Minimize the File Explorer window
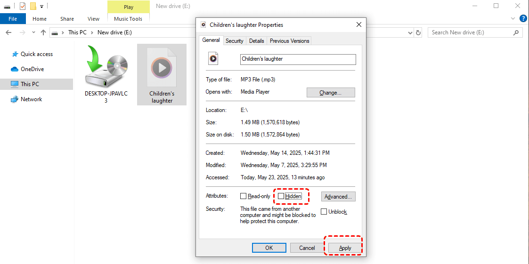The image size is (529, 264). (x=475, y=6)
